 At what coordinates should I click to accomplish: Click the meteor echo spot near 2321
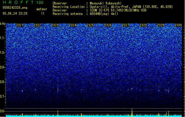click(x=22, y=91)
